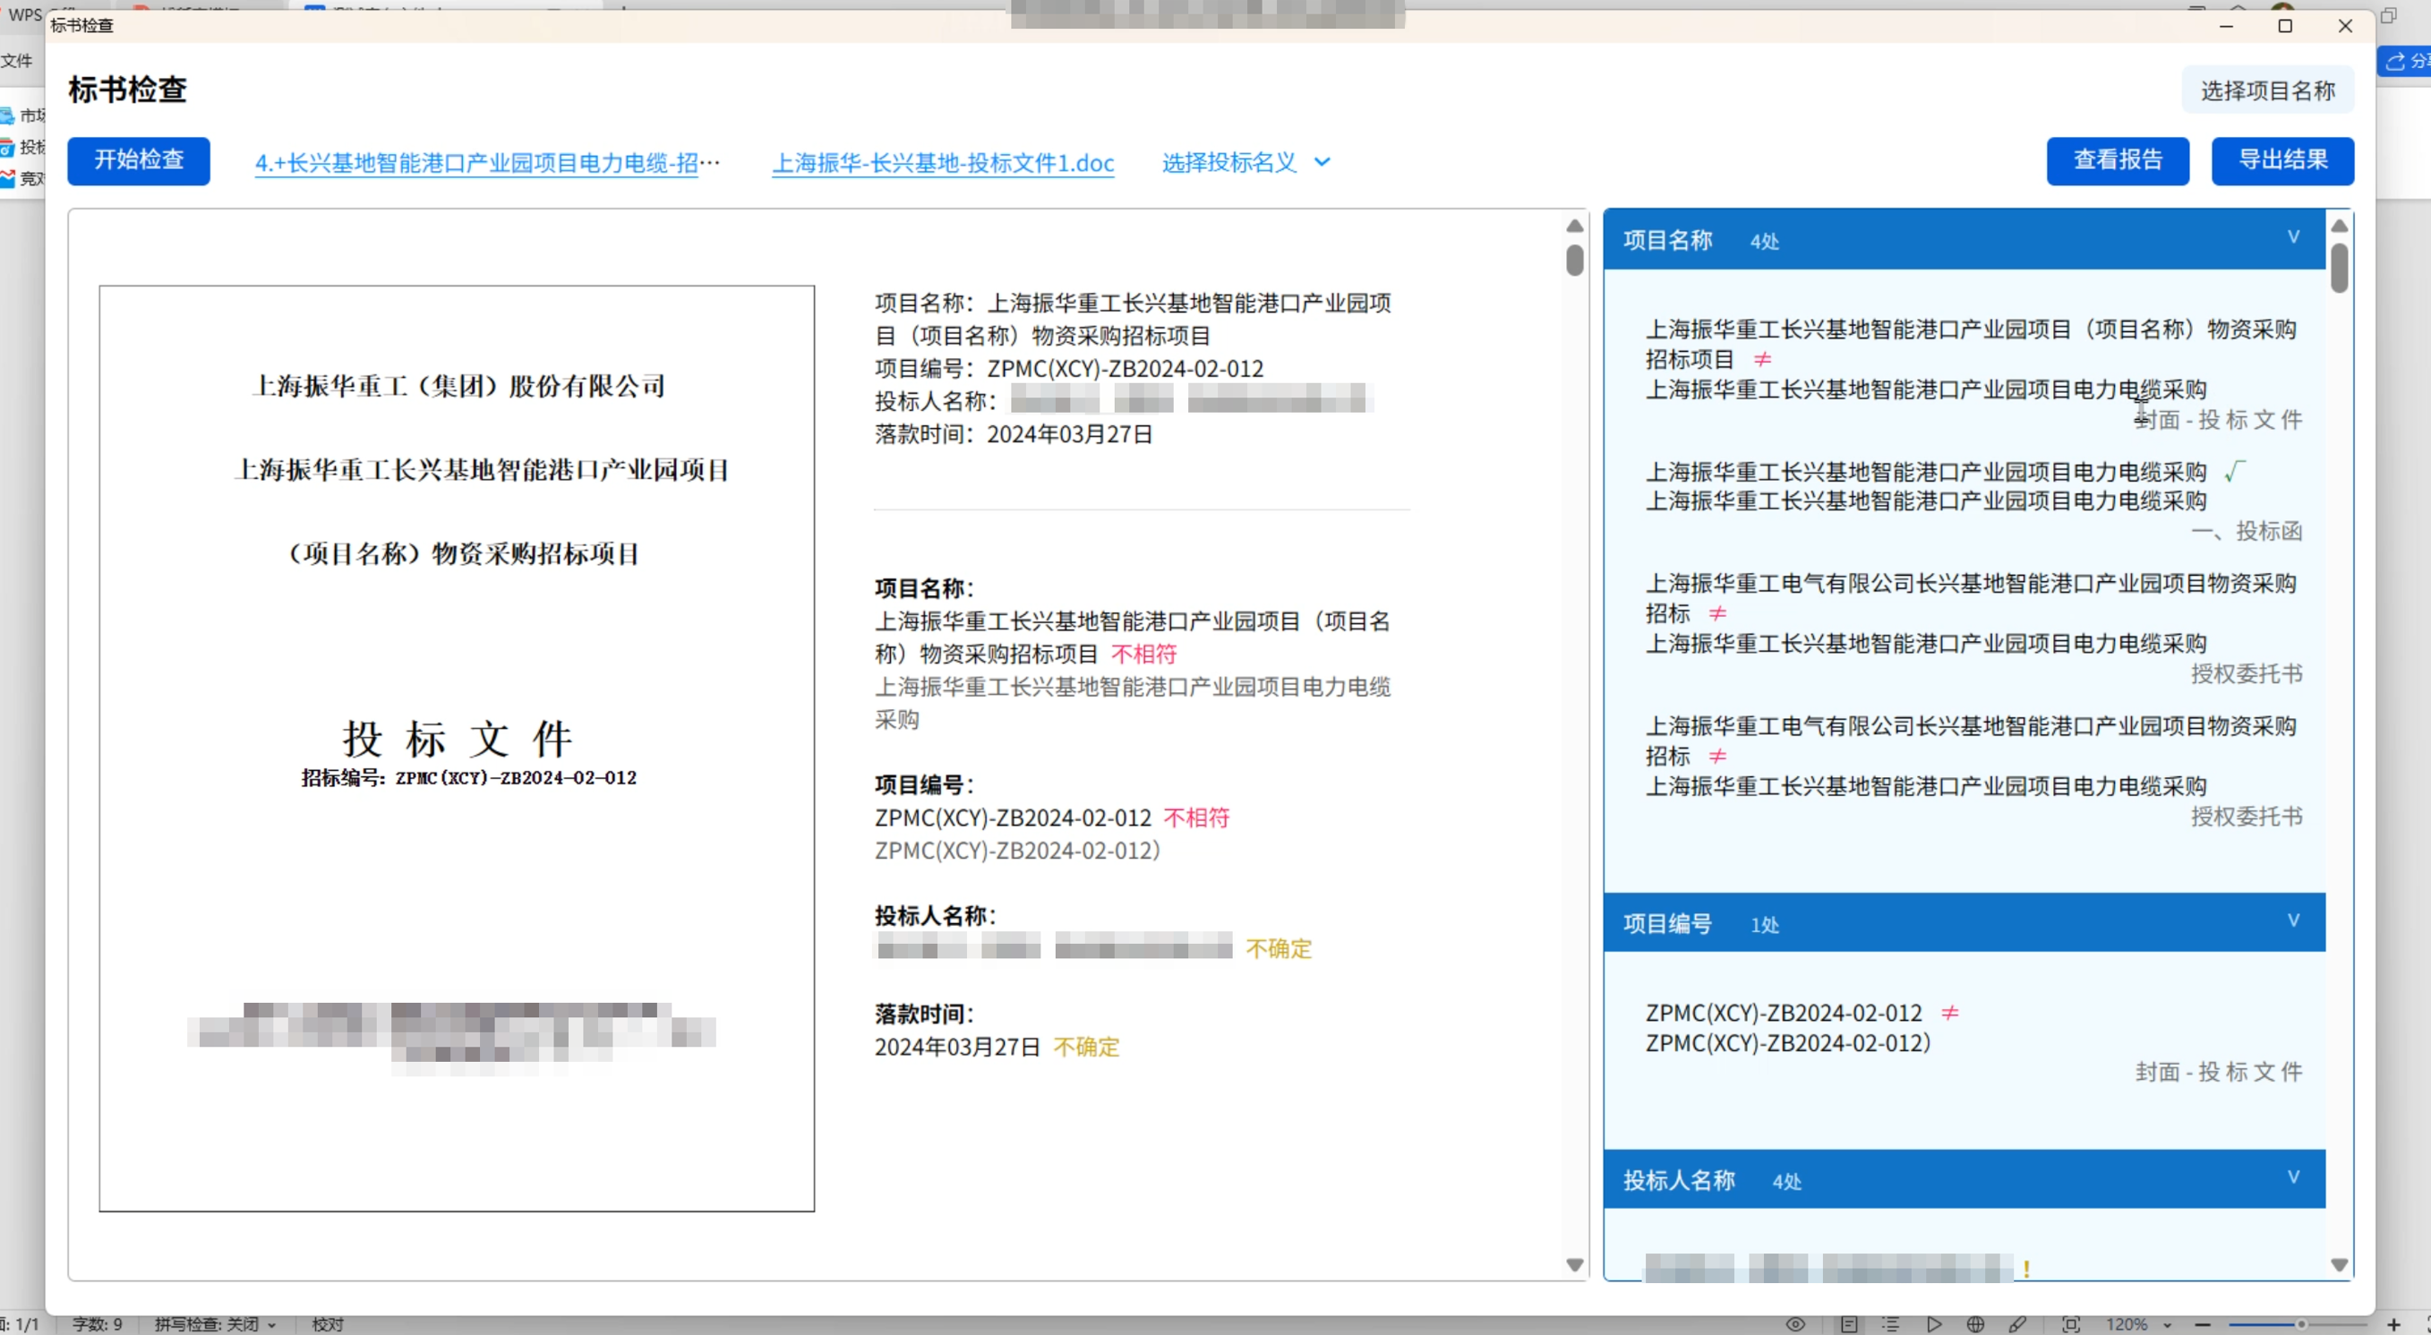The width and height of the screenshot is (2431, 1335).
Task: Switch to page layout view icon
Action: point(1848,1323)
